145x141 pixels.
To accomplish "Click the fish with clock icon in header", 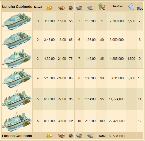I will click(90, 8).
